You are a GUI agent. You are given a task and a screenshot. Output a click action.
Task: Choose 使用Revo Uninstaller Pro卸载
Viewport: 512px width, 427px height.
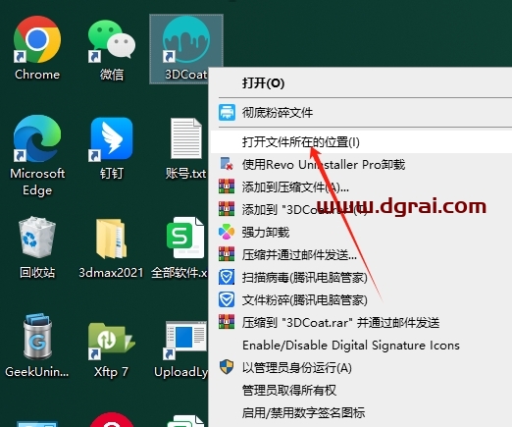[x=361, y=164]
